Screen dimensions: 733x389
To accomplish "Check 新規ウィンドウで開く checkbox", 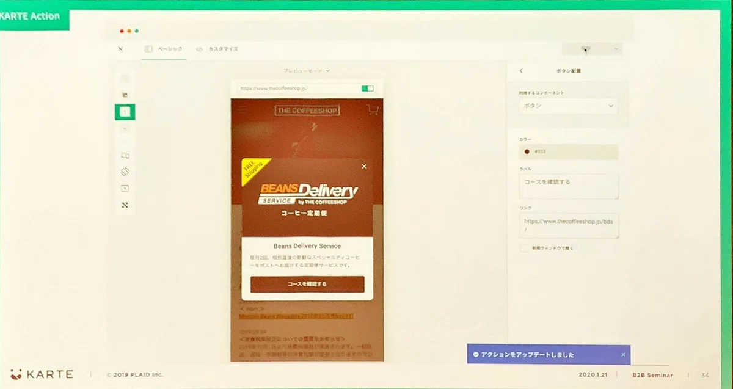I will pyautogui.click(x=523, y=249).
